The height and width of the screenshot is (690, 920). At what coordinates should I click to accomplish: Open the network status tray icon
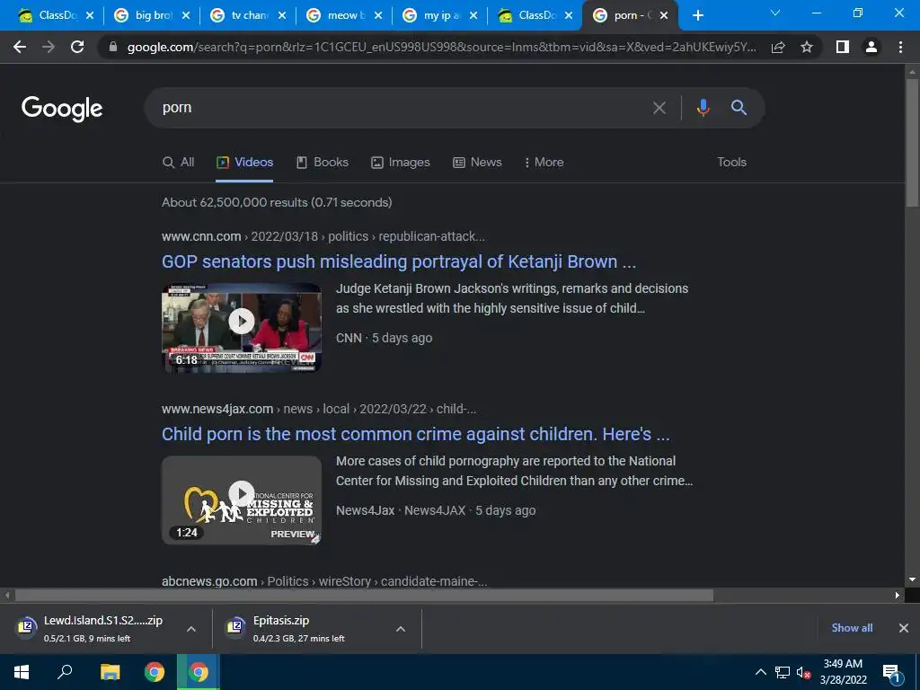[x=782, y=672]
